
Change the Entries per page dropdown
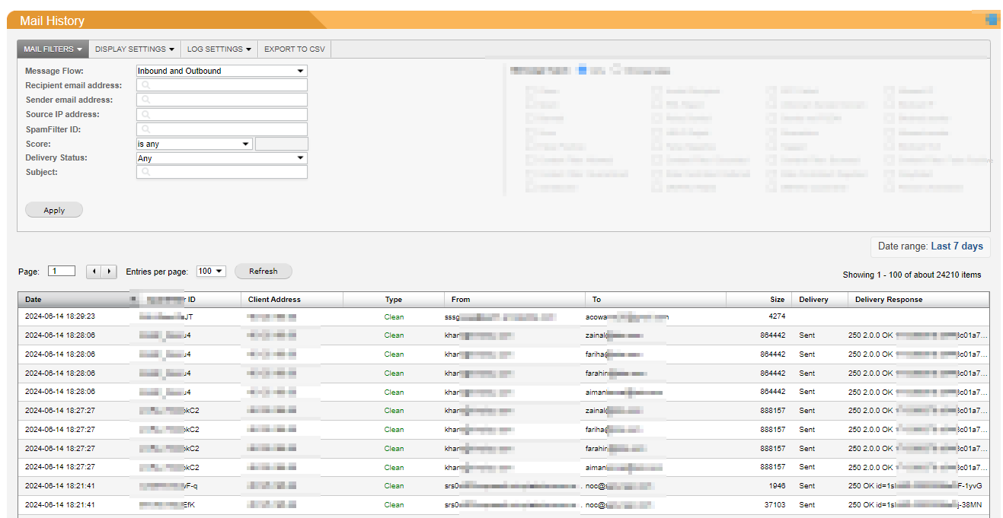coord(211,272)
